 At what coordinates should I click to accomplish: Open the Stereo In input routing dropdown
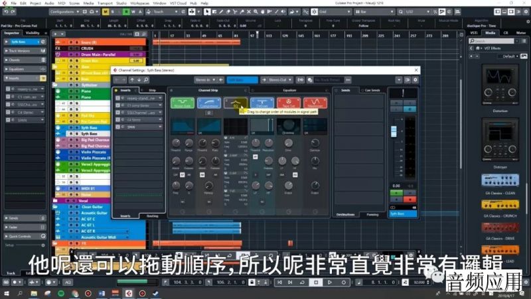(x=205, y=80)
